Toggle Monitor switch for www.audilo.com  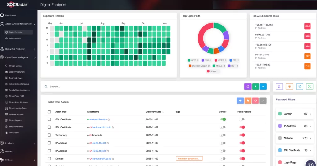[x=223, y=119]
